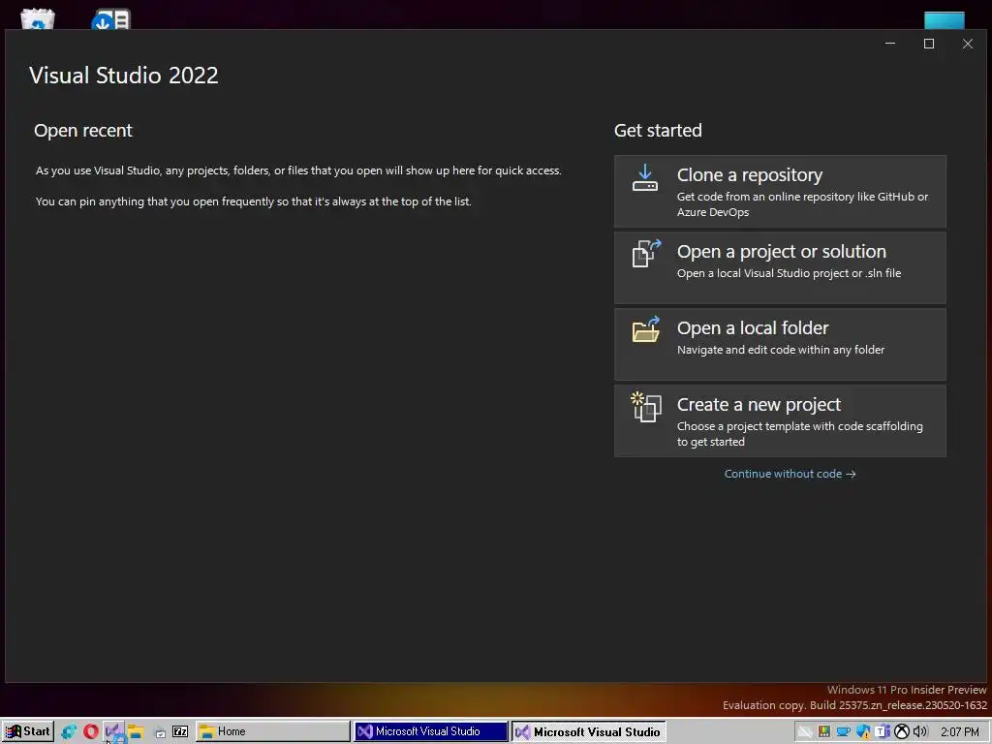
Task: Click the Get started heading
Action: pyautogui.click(x=658, y=131)
